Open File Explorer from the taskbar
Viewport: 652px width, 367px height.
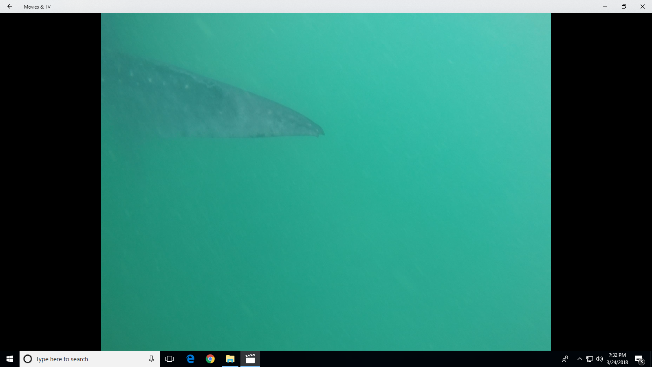click(x=230, y=359)
